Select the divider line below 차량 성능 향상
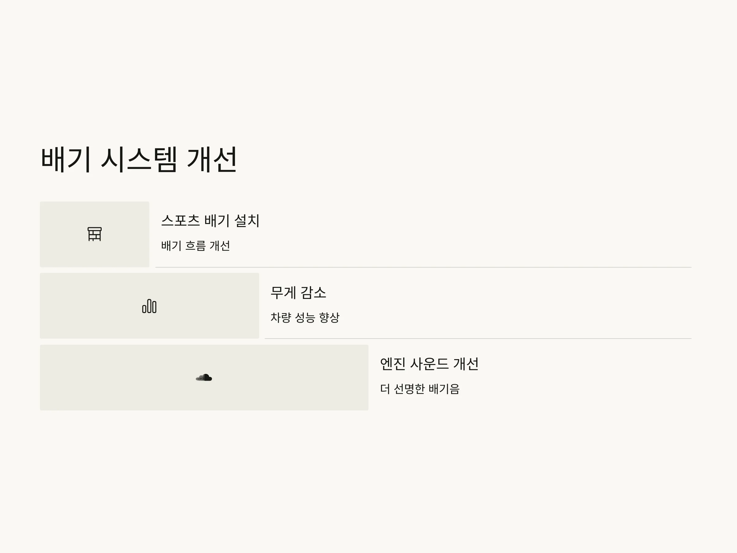The width and height of the screenshot is (737, 553). 478,339
